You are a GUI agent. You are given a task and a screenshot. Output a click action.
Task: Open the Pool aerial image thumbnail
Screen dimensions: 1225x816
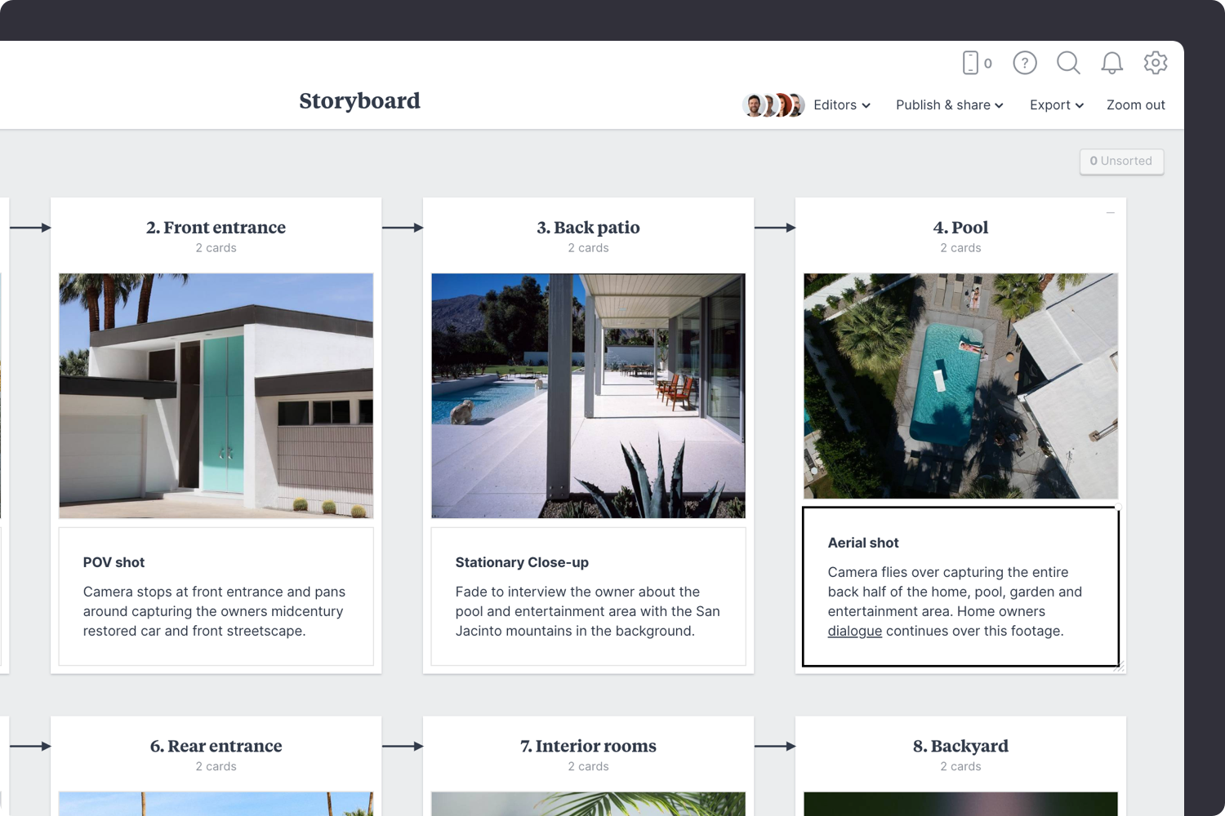point(960,386)
